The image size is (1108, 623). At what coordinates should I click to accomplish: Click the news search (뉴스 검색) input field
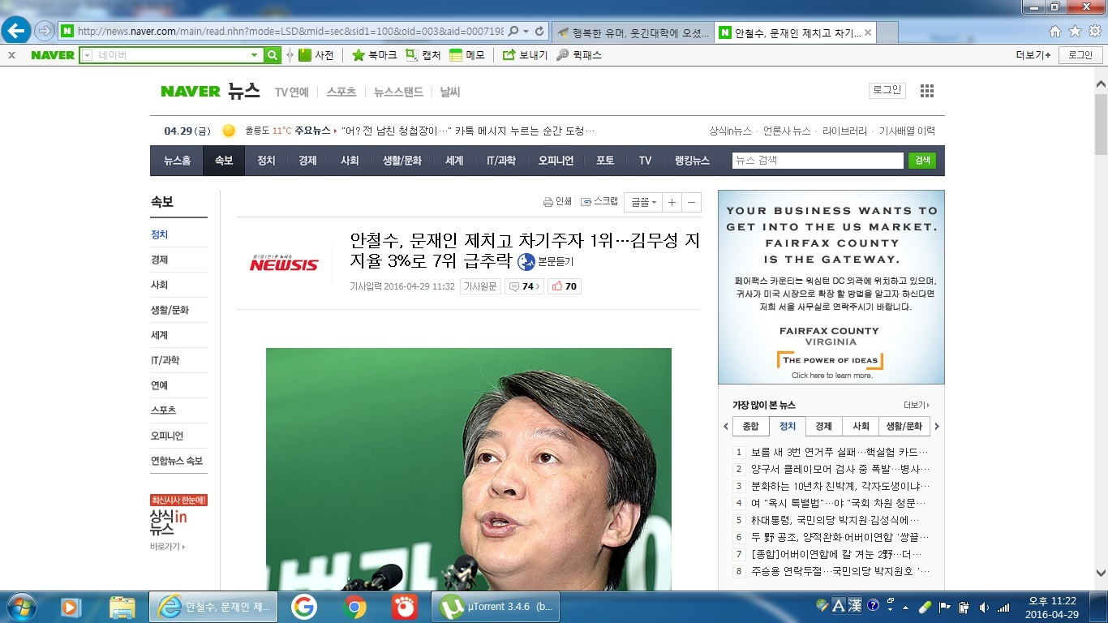[817, 161]
